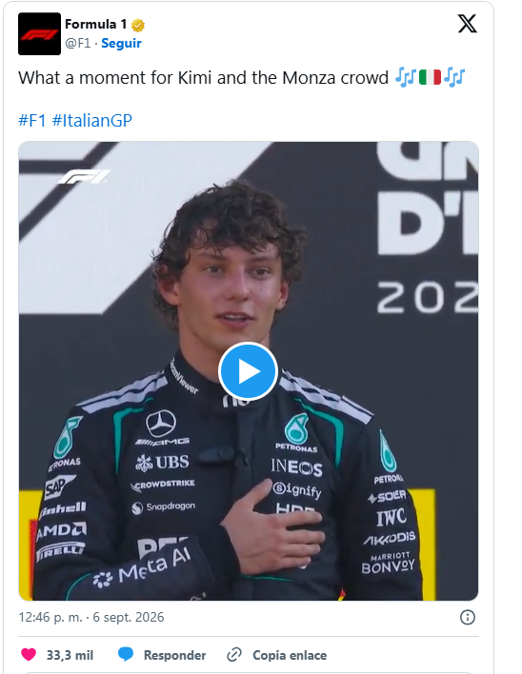The width and height of the screenshot is (522, 674).
Task: Click the gold verified badge
Action: point(137,25)
